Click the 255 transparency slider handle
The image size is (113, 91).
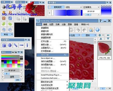(x=18, y=80)
